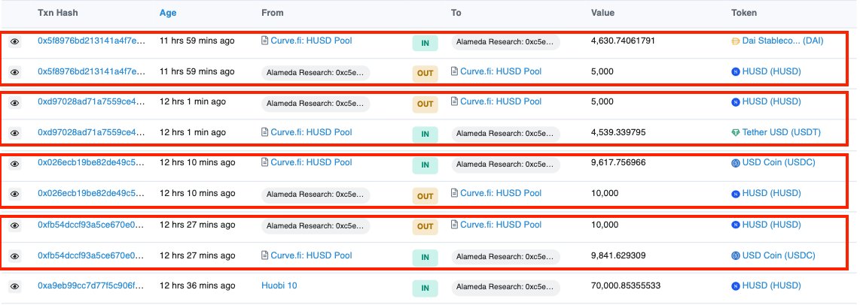Click the HUSD logo in the 0xfb54dccf OUT row
860x305 pixels.
pyautogui.click(x=736, y=225)
